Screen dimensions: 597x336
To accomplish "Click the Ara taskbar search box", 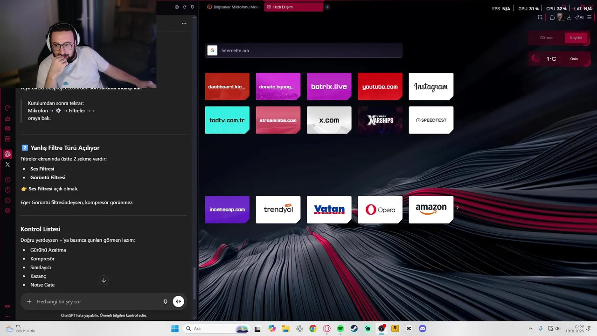I will (x=216, y=329).
